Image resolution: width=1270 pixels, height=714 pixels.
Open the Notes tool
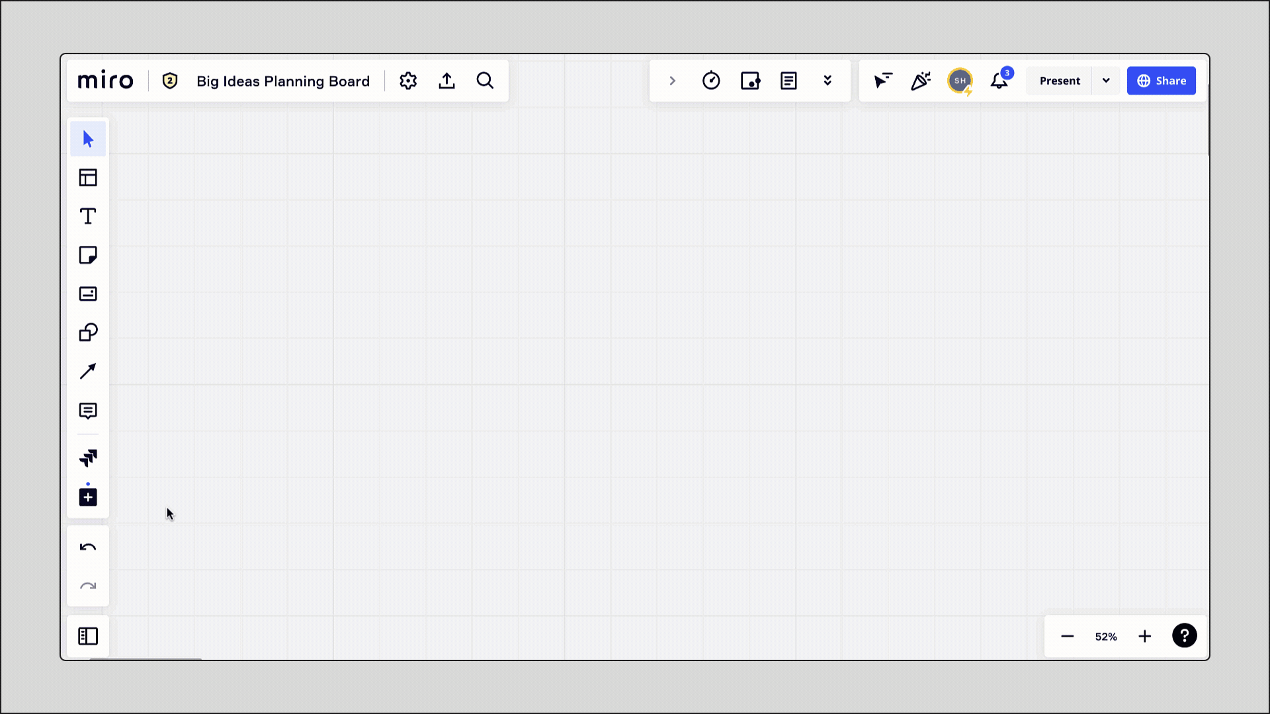[x=788, y=81]
